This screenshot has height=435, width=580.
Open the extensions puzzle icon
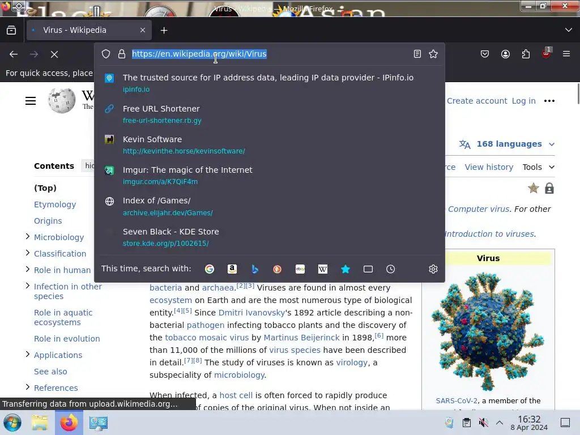click(526, 54)
